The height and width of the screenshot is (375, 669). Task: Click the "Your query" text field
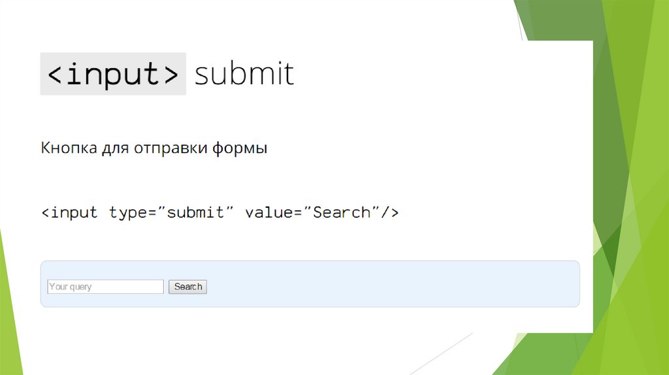[105, 287]
